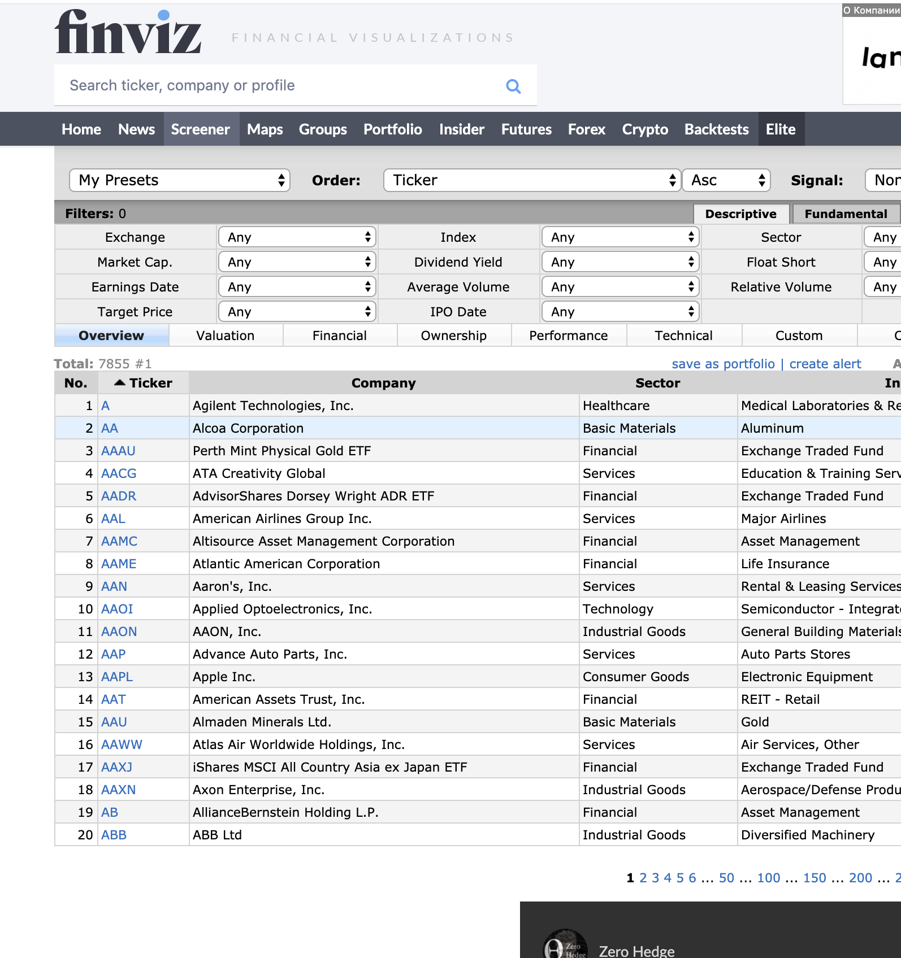Switch to the Valuation view tab
This screenshot has height=958, width=901.
click(x=226, y=336)
